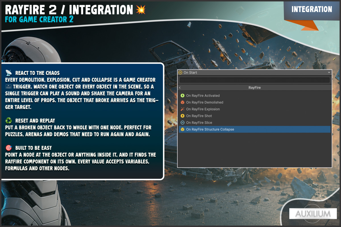Viewport: 341px width, 227px height.
Task: Click the trigger search field
Action: pos(255,80)
